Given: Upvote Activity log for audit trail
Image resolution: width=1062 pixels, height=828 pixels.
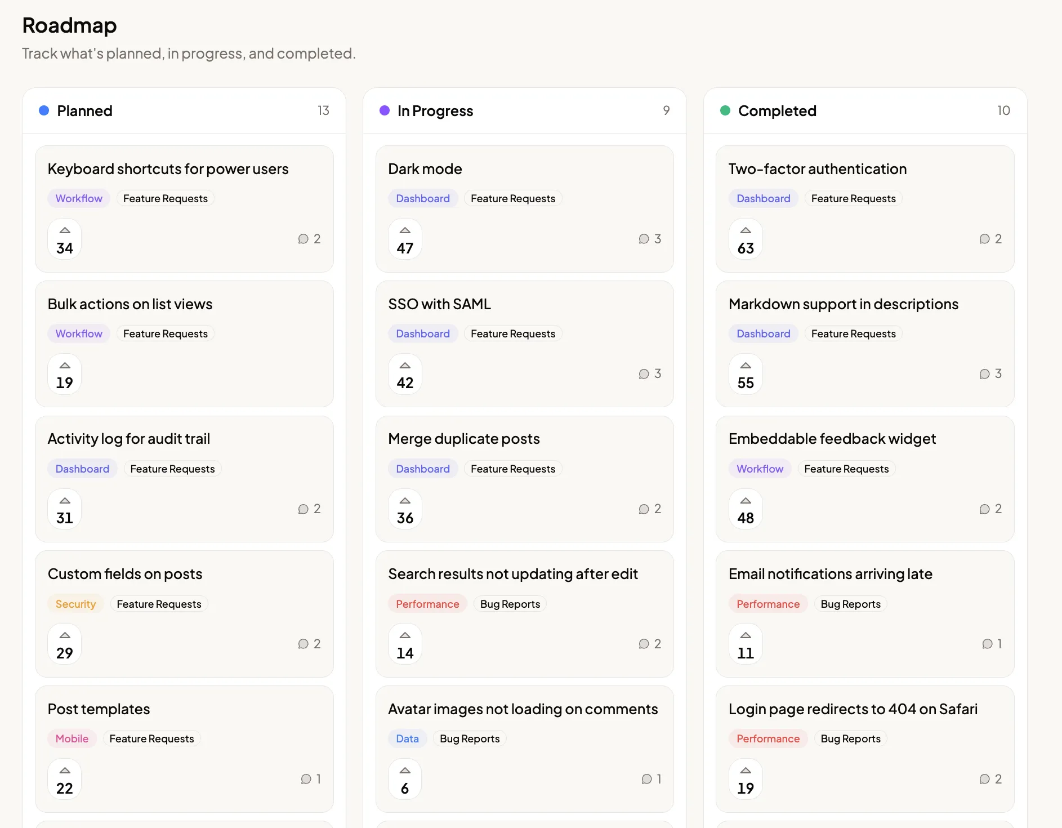Looking at the screenshot, I should (65, 509).
